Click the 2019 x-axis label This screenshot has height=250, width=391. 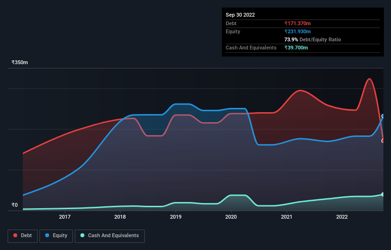coord(176,217)
